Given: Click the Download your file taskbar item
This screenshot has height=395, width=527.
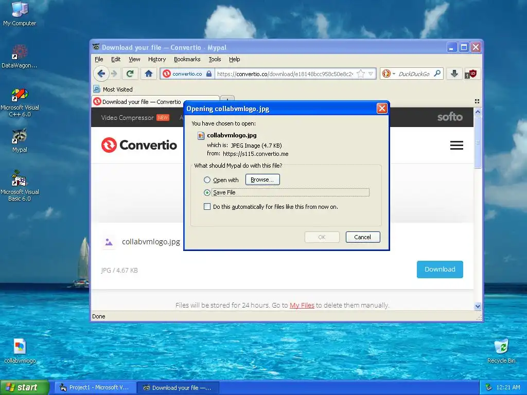Looking at the screenshot, I should (178, 388).
